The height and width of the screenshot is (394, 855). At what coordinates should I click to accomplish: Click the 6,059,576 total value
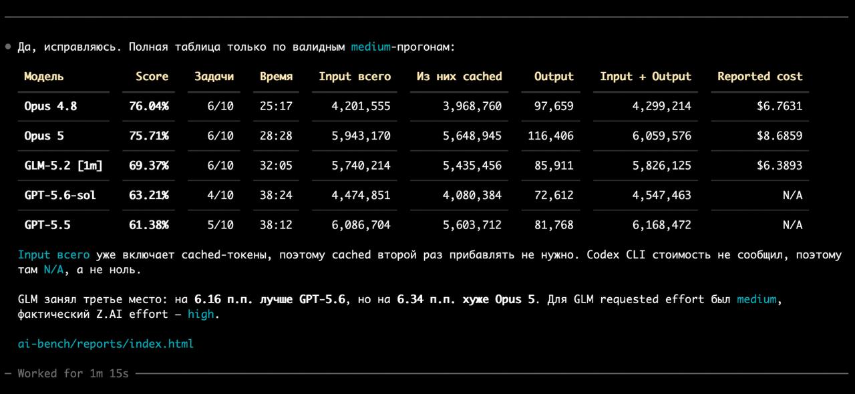(x=662, y=136)
